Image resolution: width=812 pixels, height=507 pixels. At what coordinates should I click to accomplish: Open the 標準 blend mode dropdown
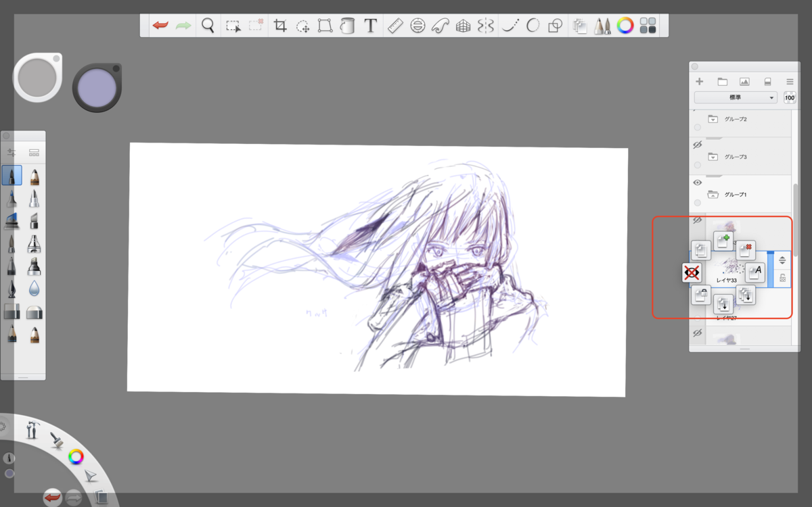[x=736, y=98]
